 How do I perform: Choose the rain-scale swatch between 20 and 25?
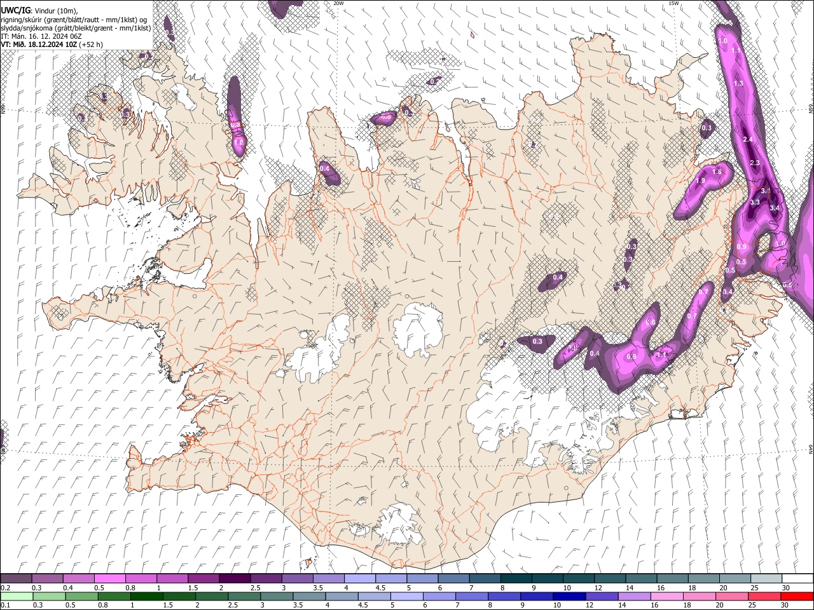pyautogui.click(x=731, y=596)
